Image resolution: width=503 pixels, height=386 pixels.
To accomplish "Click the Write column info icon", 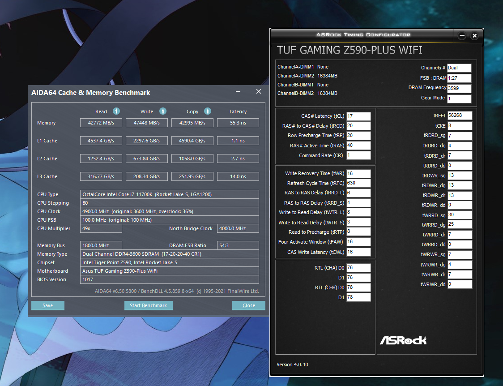I will pos(163,111).
